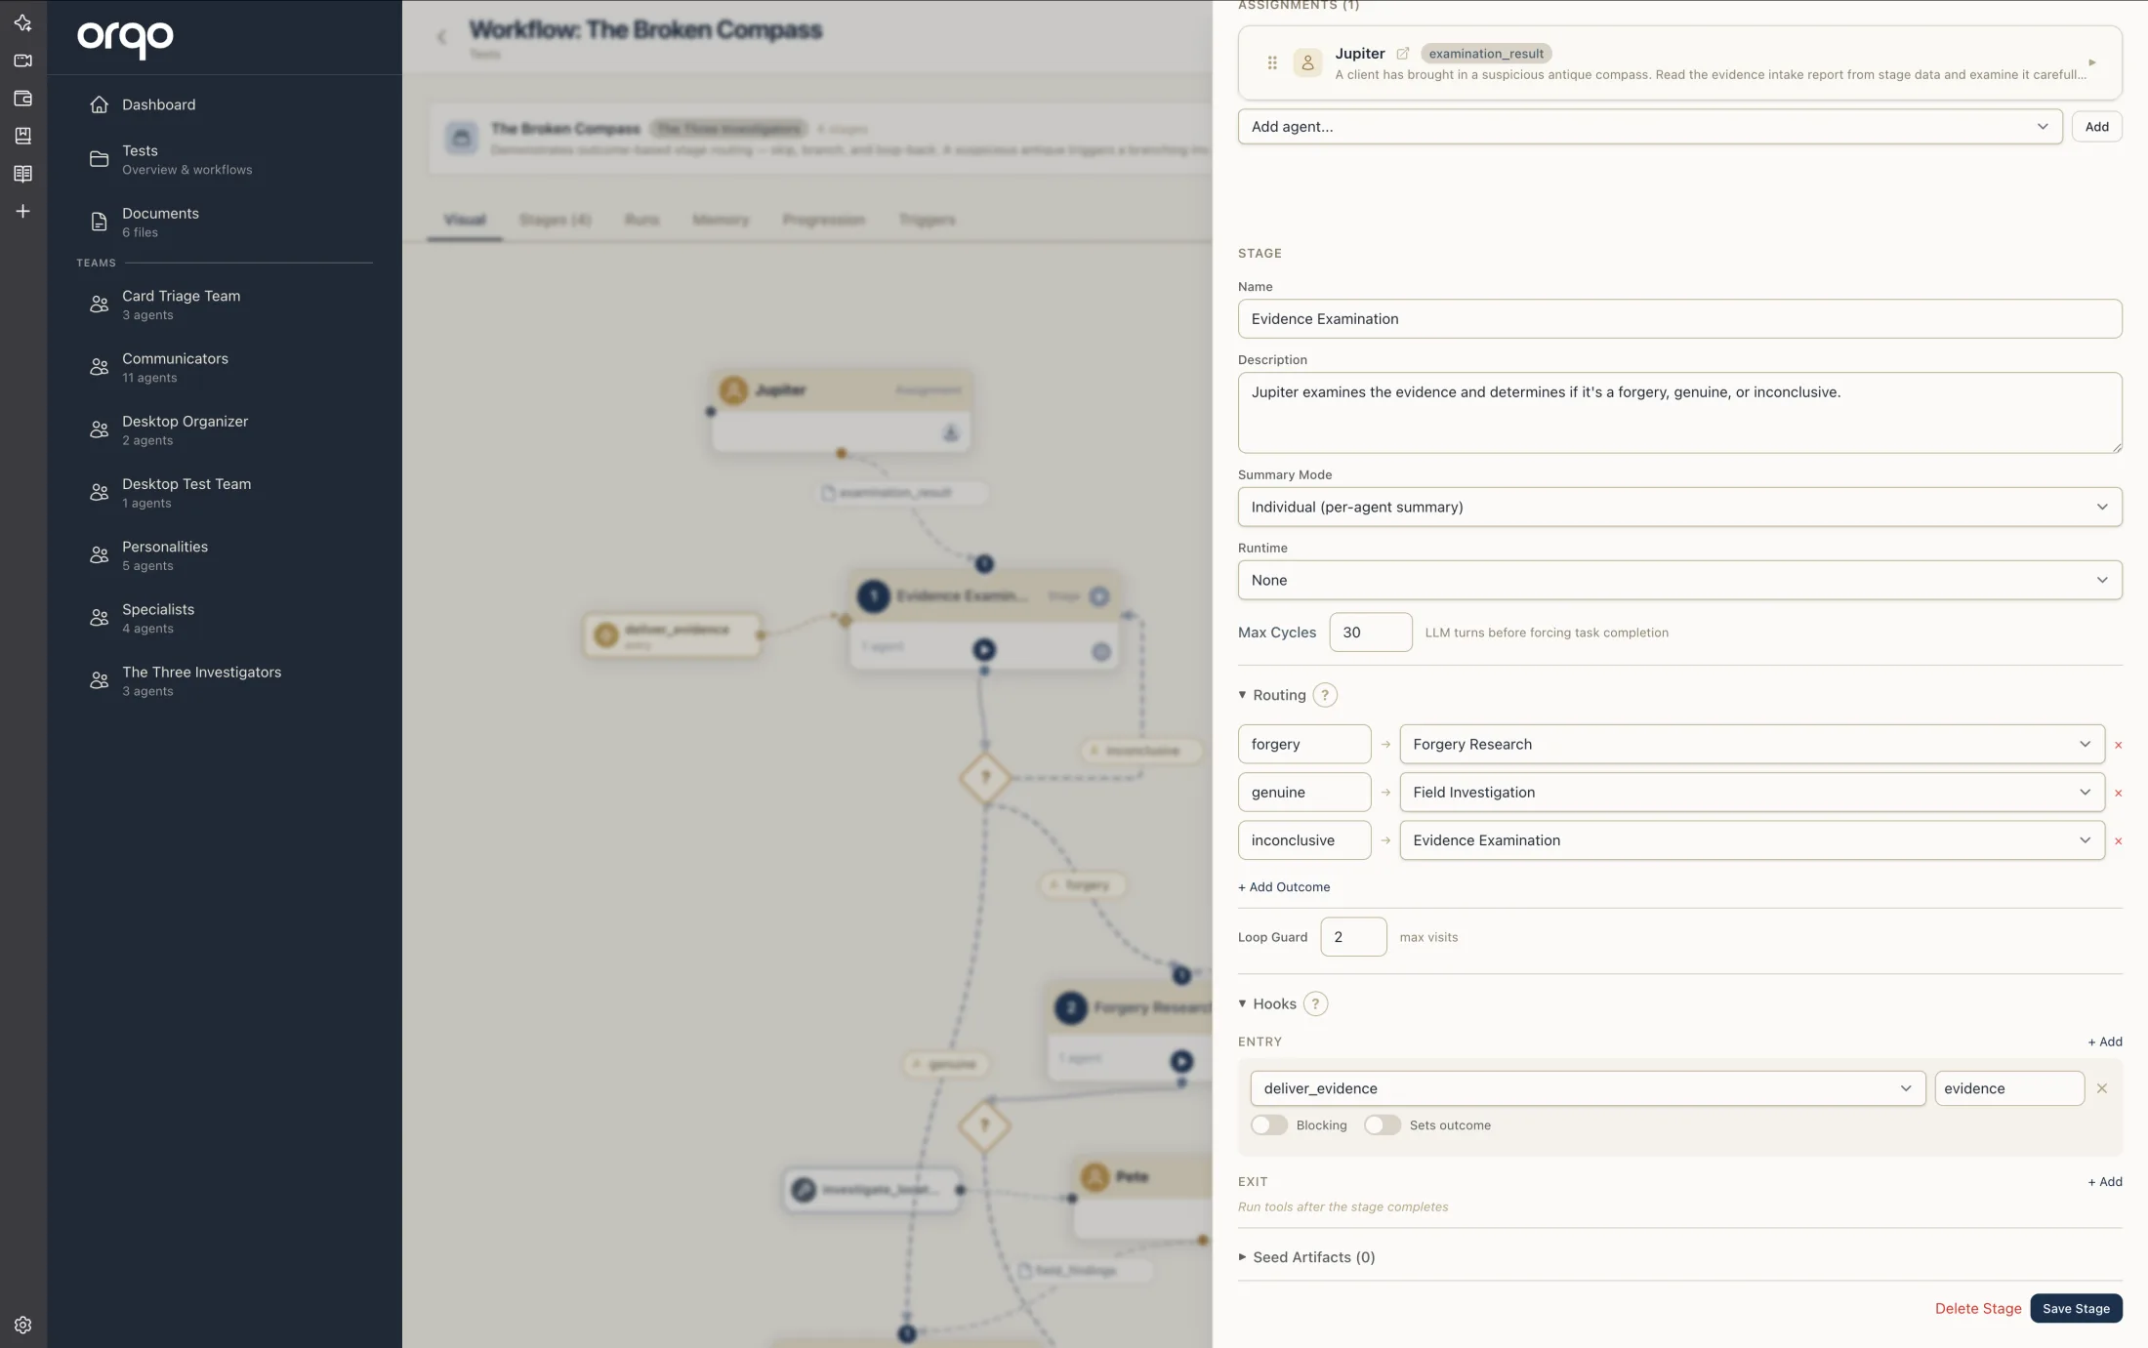The image size is (2148, 1348).
Task: Open the Hooks help icon
Action: (x=1315, y=1003)
